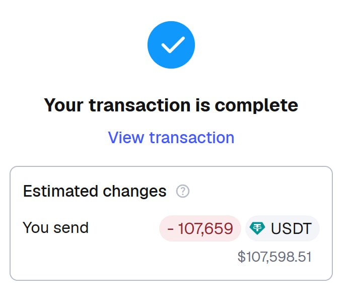353x300 pixels.
Task: Click the $107,598.51 dollar value
Action: (x=274, y=257)
